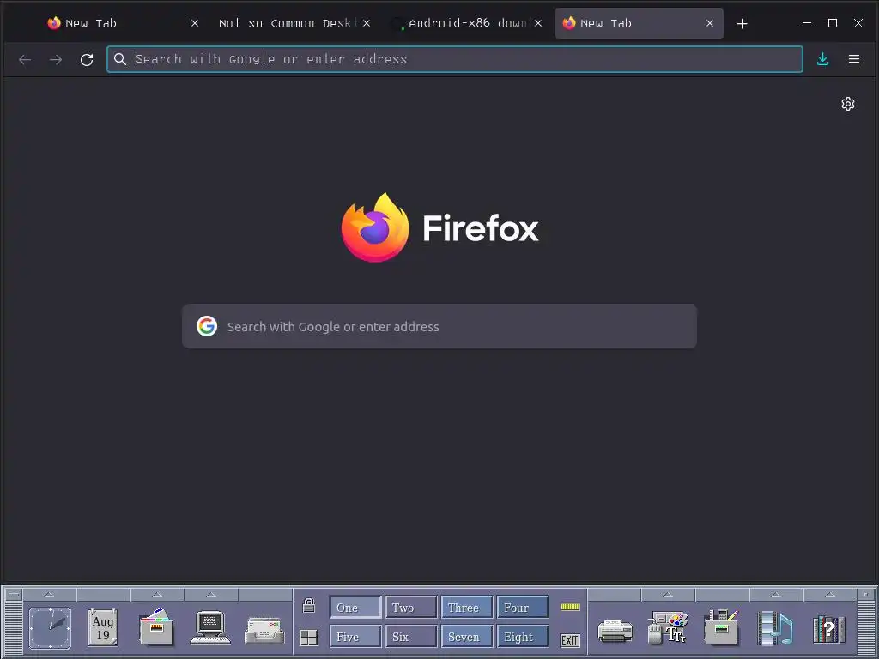Switch to workspace Seven
Image resolution: width=879 pixels, height=659 pixels.
point(467,637)
